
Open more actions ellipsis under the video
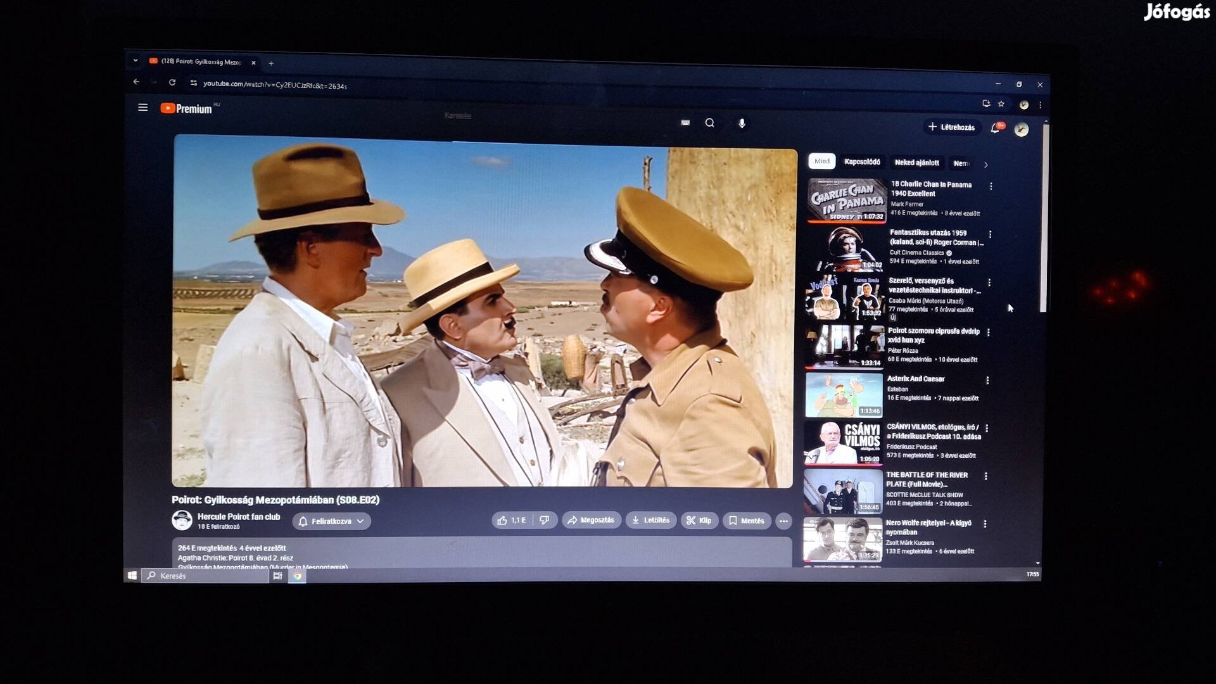(783, 521)
